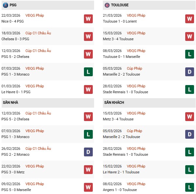196x194 pixels.
Task: Click the PSG club logo icon
Action: tap(5, 5)
